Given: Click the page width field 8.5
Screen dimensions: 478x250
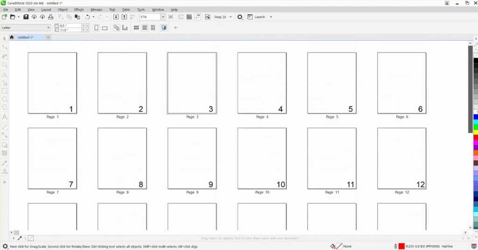Looking at the screenshot, I should tap(70, 26).
